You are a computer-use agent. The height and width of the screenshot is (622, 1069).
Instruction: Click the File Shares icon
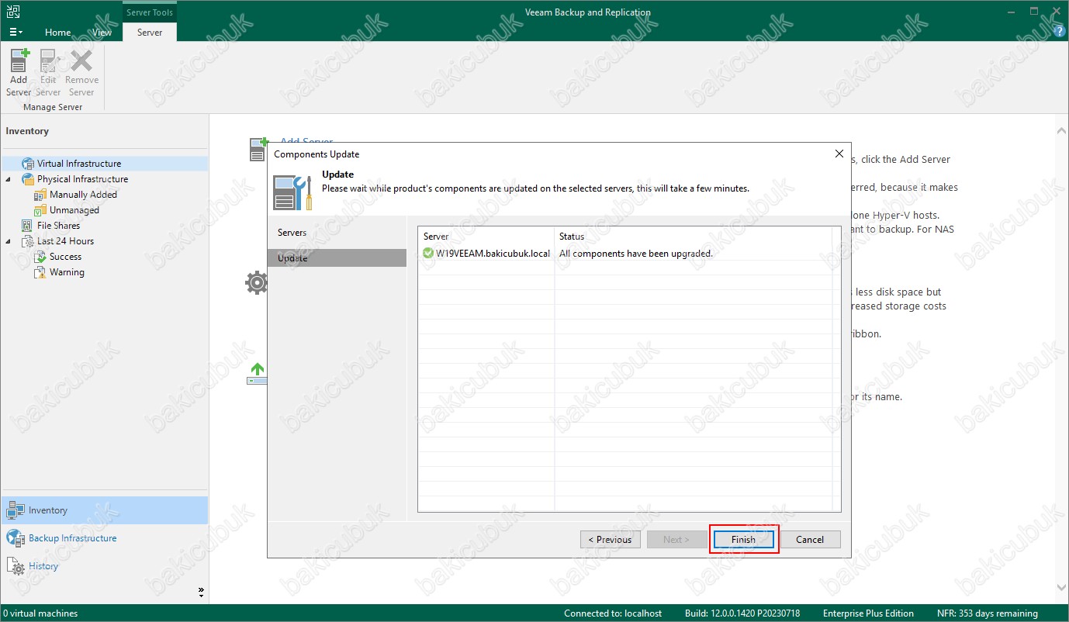tap(28, 226)
